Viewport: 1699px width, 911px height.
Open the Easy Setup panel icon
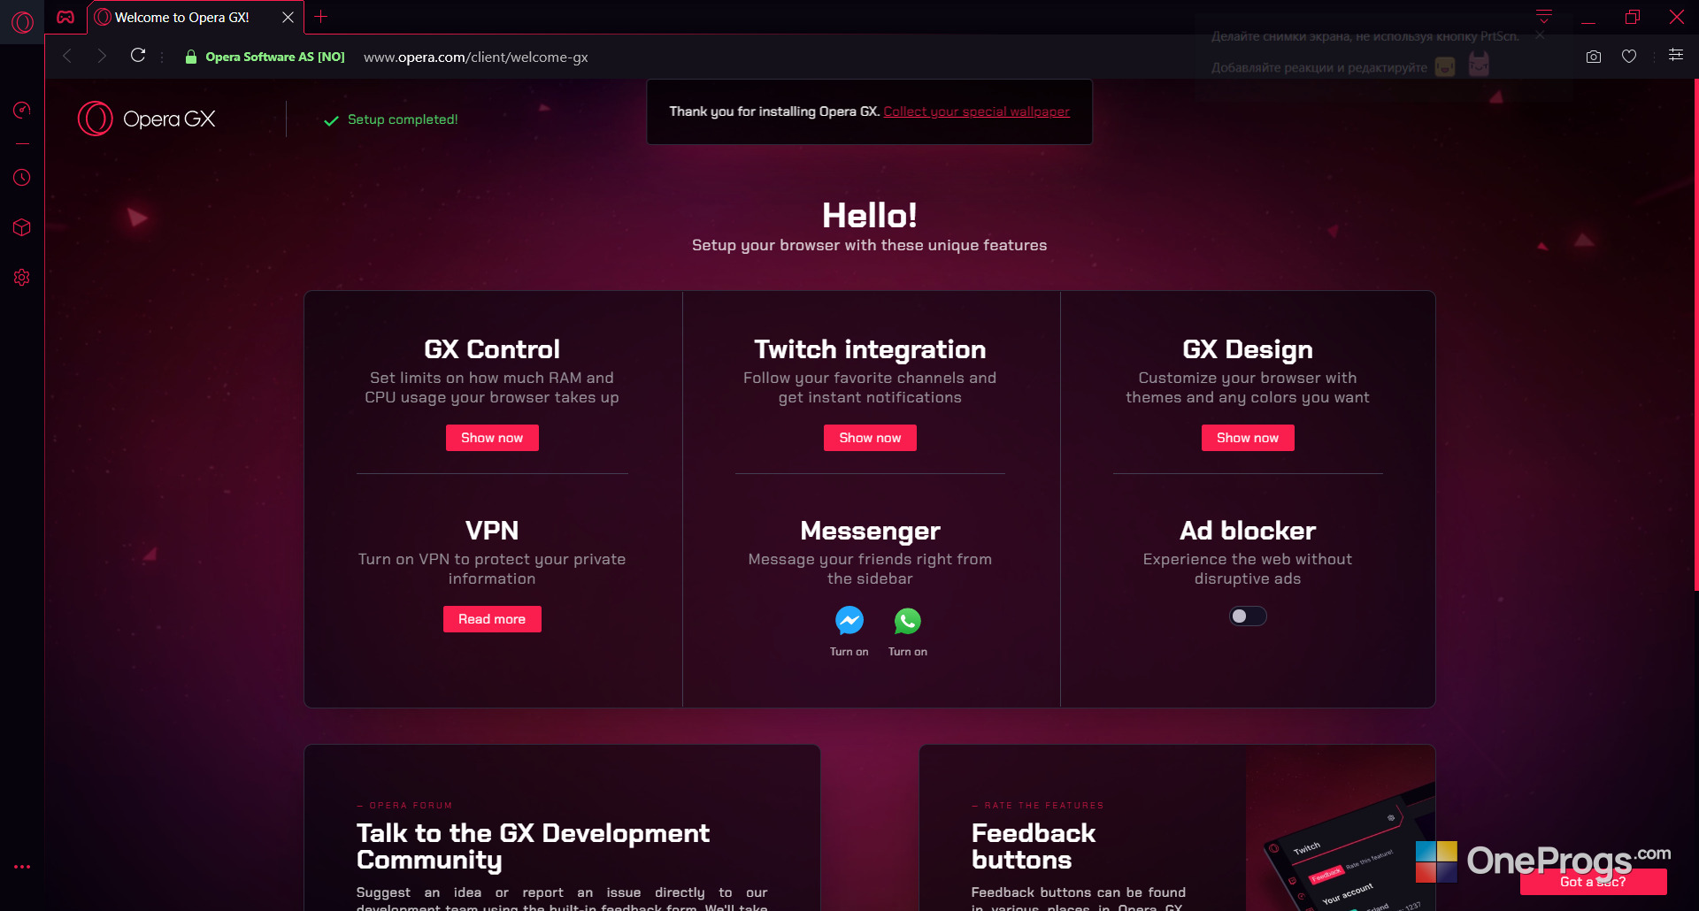(1676, 55)
